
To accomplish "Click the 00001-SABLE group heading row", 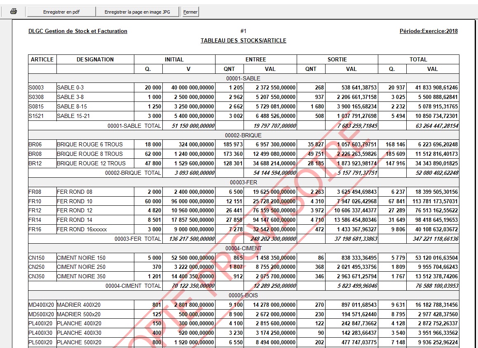I will pyautogui.click(x=243, y=78).
